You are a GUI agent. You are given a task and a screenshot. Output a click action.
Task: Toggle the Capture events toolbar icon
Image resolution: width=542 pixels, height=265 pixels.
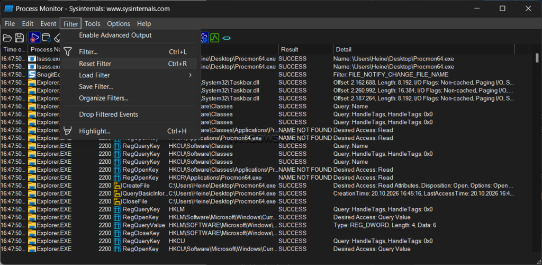tap(34, 38)
